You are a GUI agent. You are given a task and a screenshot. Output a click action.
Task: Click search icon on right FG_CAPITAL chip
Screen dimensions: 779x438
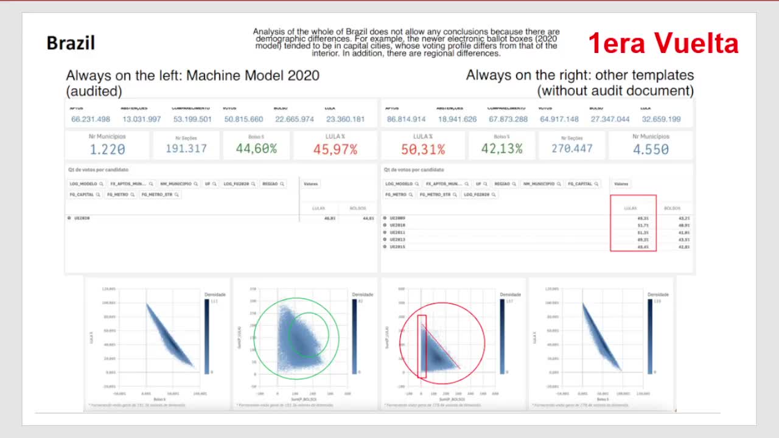(x=596, y=184)
